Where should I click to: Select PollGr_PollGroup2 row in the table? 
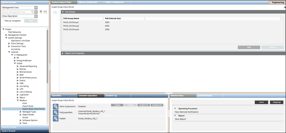(x=72, y=26)
